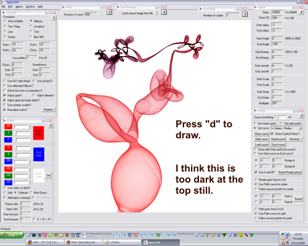Open Firefox from the quick launch bar
The image size is (308, 246).
tap(67, 235)
